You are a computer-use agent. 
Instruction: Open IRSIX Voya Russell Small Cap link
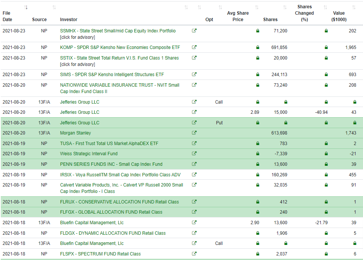pyautogui.click(x=120, y=175)
